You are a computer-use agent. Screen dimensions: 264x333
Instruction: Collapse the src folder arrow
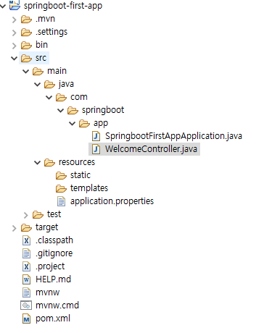tap(15, 58)
